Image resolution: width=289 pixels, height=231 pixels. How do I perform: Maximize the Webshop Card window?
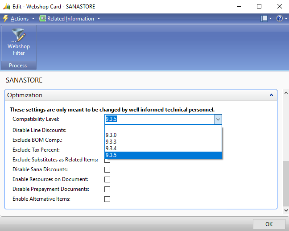[259, 6]
